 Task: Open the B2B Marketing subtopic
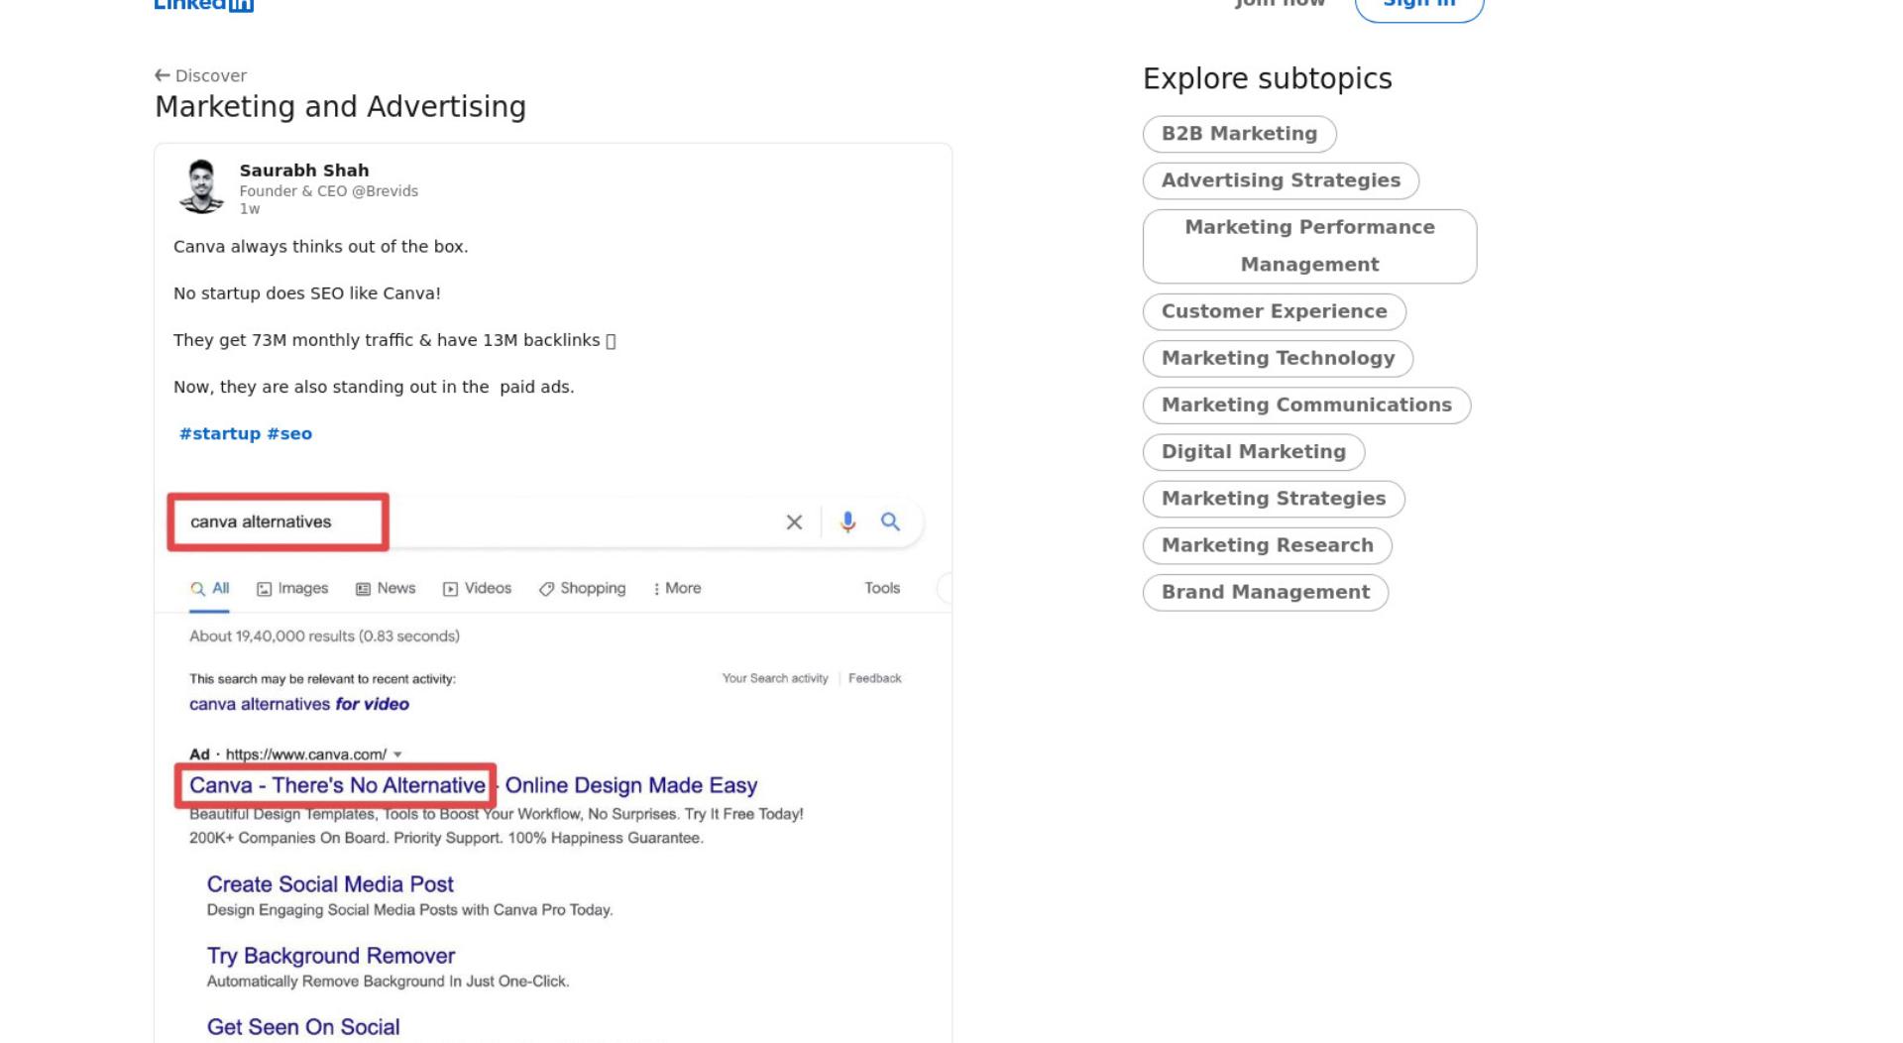click(1239, 134)
